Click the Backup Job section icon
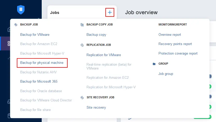216x122 pixels. coord(15,25)
